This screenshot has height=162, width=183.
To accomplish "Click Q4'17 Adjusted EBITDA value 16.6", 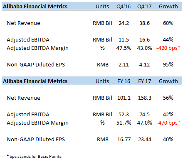I will coord(144,40).
